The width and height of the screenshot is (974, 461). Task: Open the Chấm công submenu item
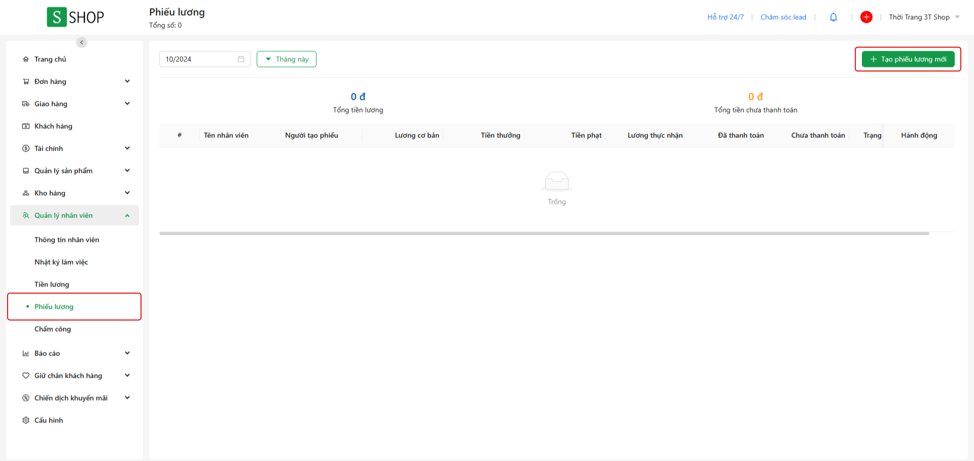point(53,329)
